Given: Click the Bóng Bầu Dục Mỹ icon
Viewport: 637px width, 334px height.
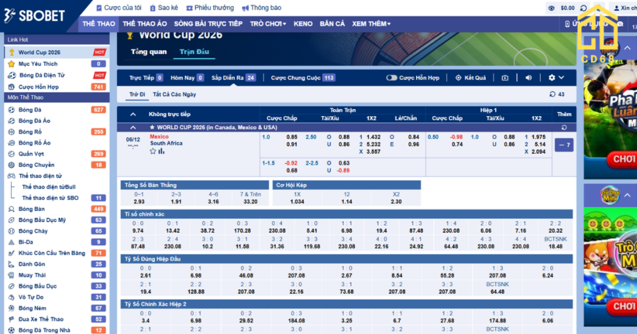Looking at the screenshot, I should (11, 220).
